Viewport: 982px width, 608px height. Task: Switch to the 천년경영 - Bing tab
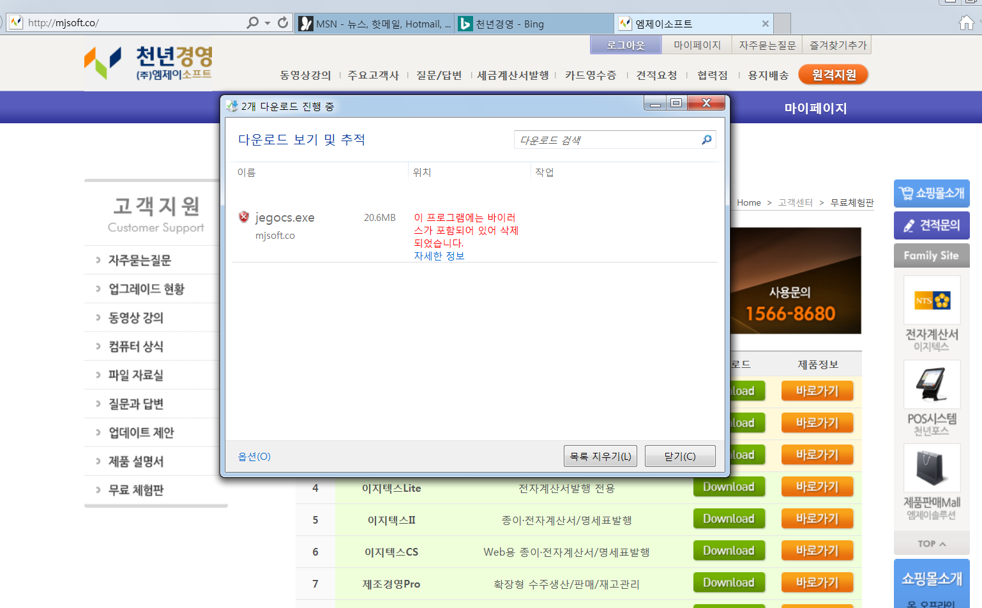(534, 24)
